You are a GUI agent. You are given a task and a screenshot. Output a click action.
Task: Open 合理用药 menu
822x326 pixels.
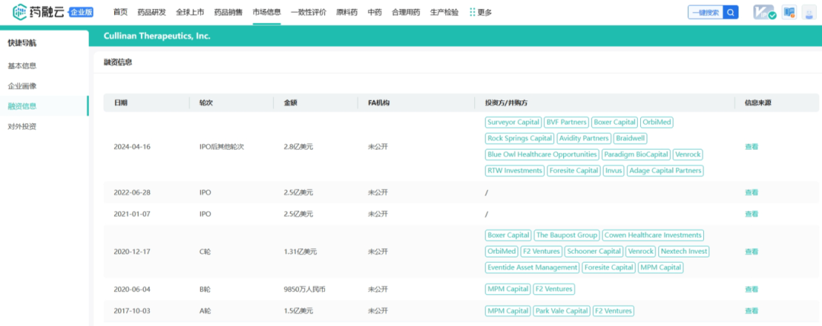406,13
